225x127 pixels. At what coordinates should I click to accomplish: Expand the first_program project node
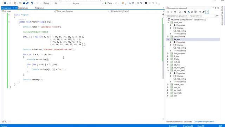pyautogui.click(x=168, y=53)
